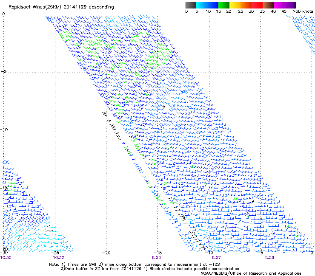
Task: Click the note 'Data buffer is 22 hrs from 20141129'
Action: [x=103, y=269]
